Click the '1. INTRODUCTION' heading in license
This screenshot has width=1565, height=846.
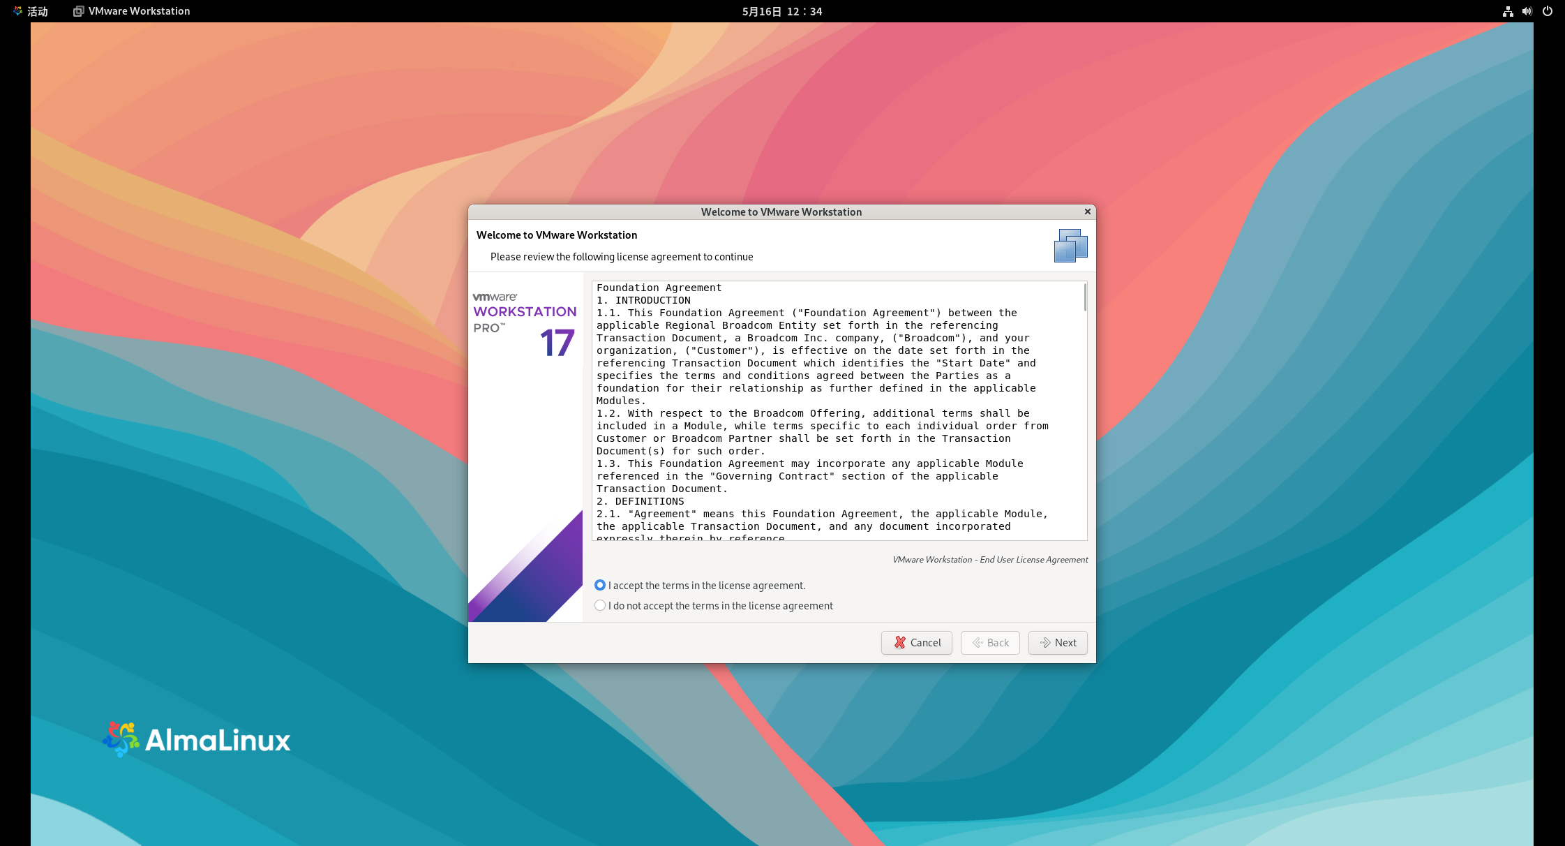pyautogui.click(x=643, y=300)
